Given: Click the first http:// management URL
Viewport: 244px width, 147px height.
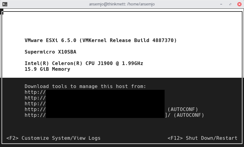Looking at the screenshot, I should click(35, 92).
